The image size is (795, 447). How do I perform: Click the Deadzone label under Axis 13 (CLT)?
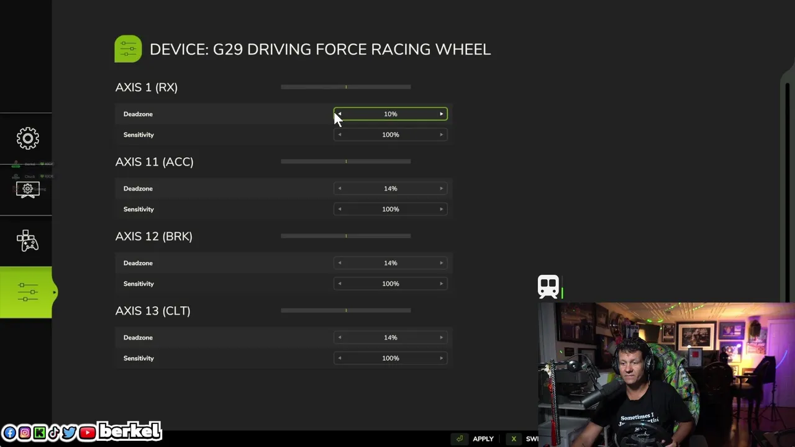(138, 338)
